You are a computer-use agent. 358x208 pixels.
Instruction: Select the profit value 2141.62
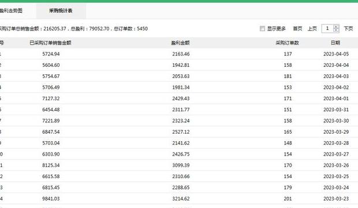point(181,143)
